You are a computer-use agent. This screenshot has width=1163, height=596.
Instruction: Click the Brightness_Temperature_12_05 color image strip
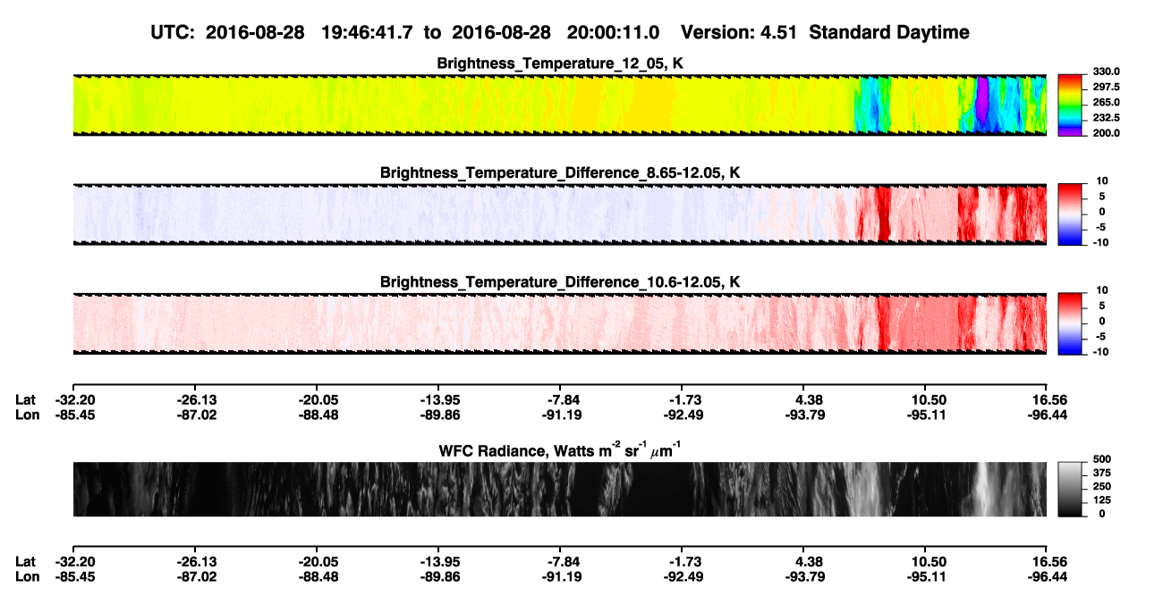pos(559,105)
